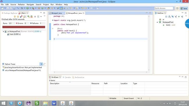
Task: Select the test() : void method in Outline
Action: [x=170, y=25]
